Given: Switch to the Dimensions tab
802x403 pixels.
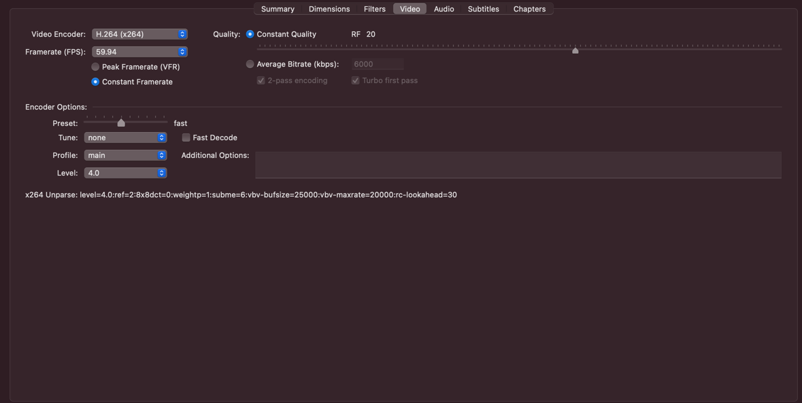Looking at the screenshot, I should [329, 8].
